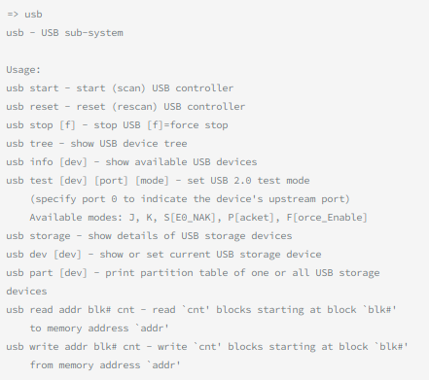Click the 'usb dev [dev]' line
The image size is (429, 380).
coord(163,255)
